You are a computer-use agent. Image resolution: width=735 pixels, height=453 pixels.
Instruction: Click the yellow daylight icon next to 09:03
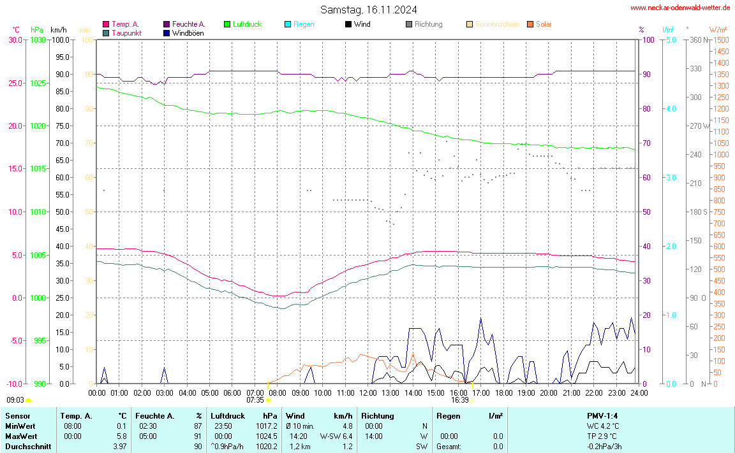(x=29, y=400)
